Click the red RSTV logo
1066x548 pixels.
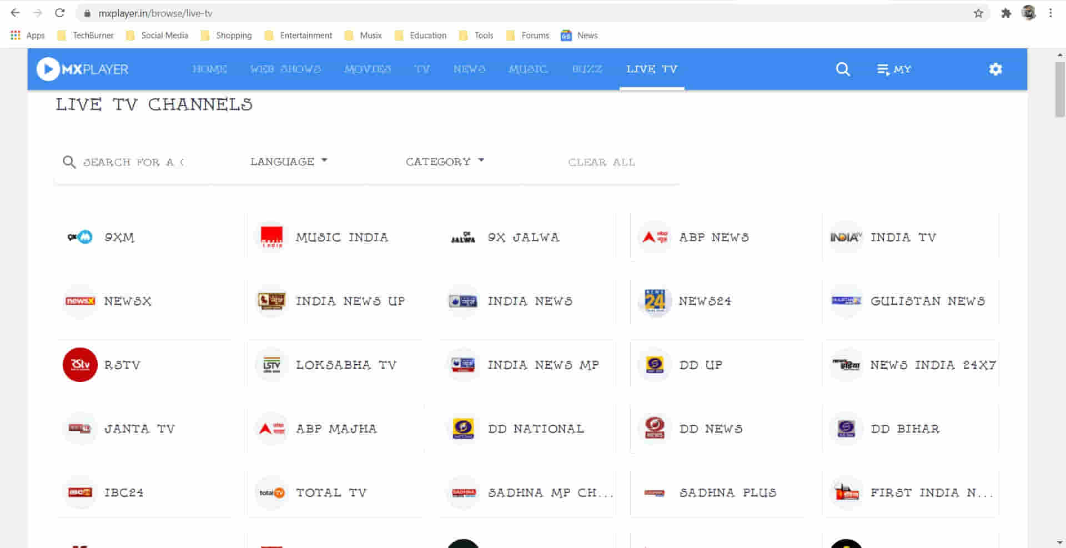tap(80, 365)
